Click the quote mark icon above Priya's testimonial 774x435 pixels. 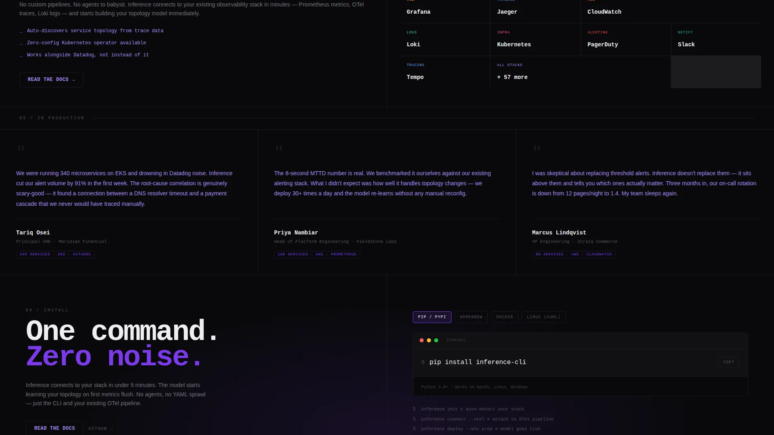click(279, 149)
